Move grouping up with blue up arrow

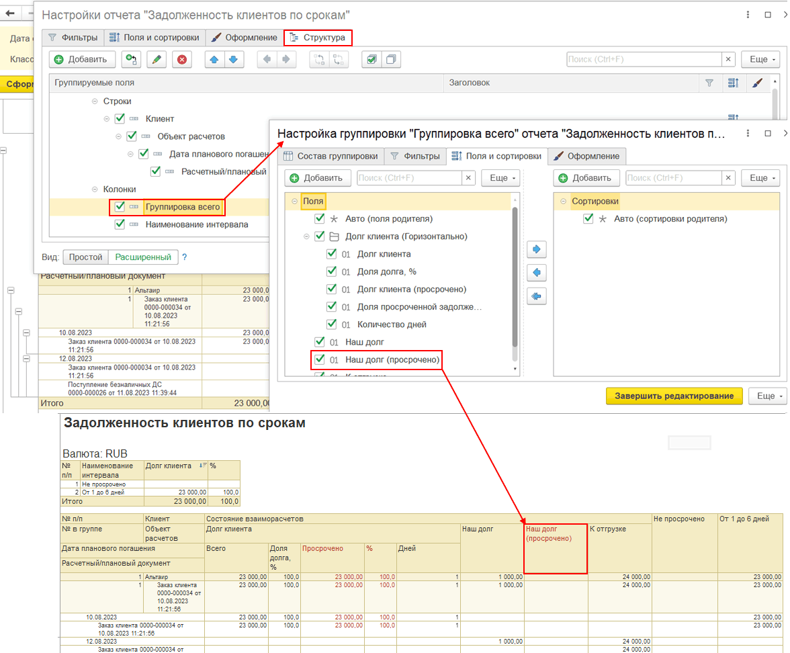[214, 60]
